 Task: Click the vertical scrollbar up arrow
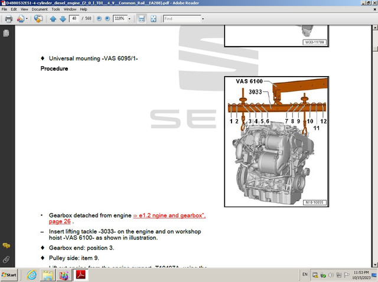[375, 28]
